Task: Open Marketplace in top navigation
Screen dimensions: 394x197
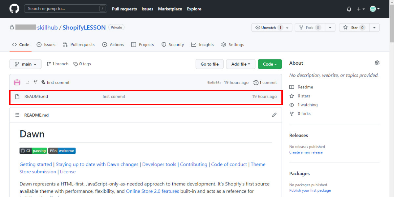Action: [x=170, y=9]
